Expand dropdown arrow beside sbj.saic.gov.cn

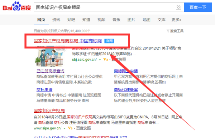pyautogui.click(x=100, y=60)
